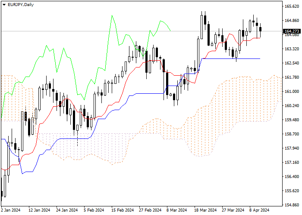Click the 15 Feb 2024 date label
Screen dimensions: 302x215
coord(123,210)
